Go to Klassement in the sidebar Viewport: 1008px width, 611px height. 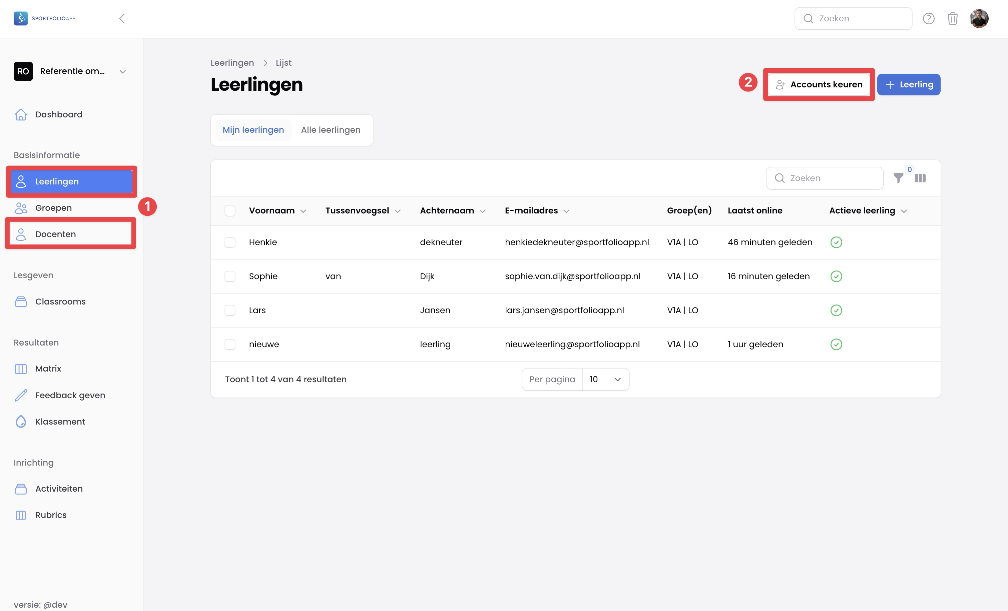coord(60,421)
